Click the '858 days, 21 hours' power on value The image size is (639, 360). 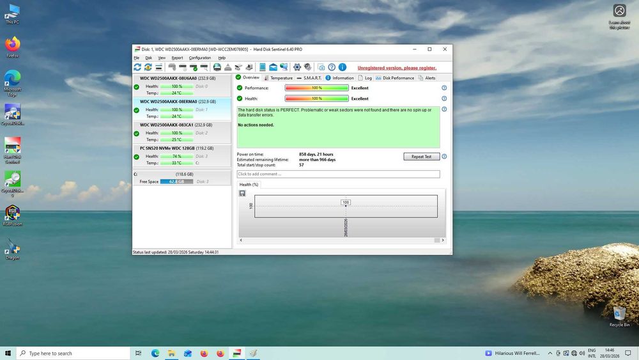[316, 155]
